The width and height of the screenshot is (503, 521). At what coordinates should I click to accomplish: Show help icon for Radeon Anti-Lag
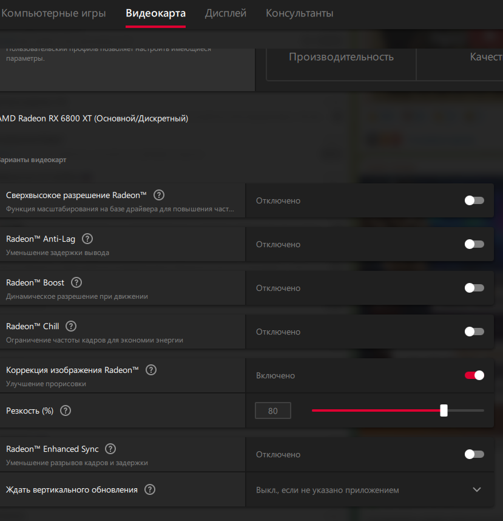87,239
